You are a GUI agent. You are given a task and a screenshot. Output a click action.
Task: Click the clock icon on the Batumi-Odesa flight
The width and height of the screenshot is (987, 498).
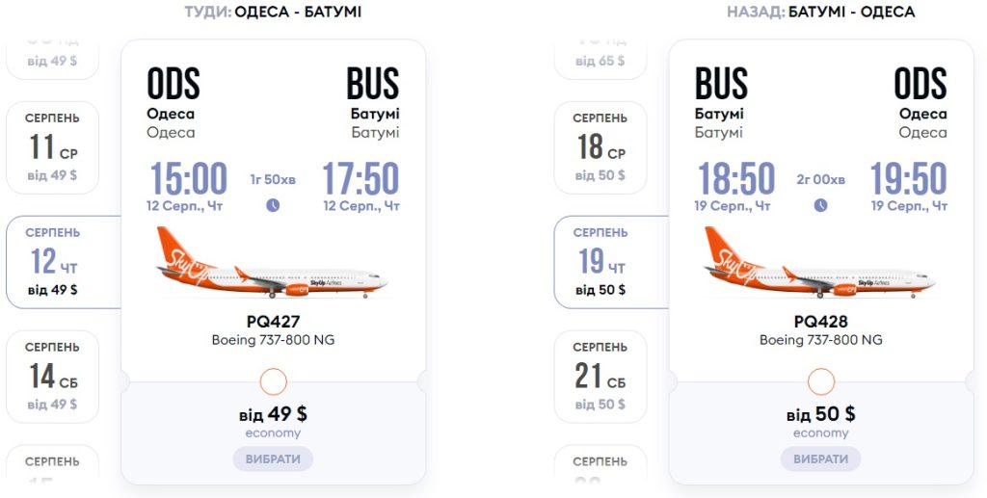[820, 205]
